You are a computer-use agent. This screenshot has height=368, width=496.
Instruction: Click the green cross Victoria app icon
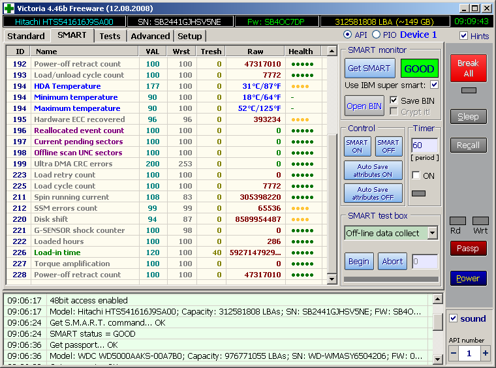[x=8, y=8]
